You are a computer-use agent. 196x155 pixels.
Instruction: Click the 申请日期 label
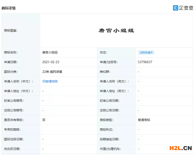coord(11,62)
